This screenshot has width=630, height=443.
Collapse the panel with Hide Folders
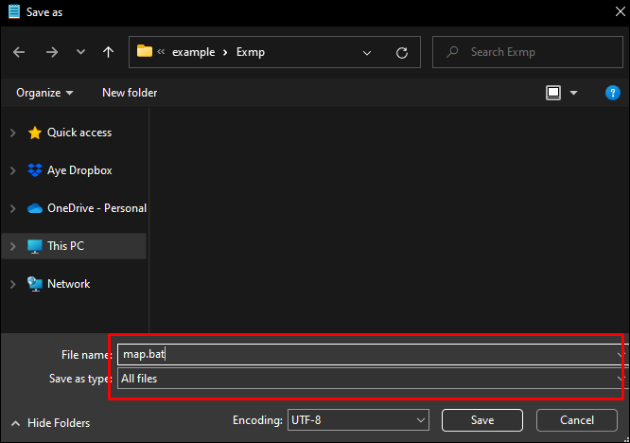[51, 423]
